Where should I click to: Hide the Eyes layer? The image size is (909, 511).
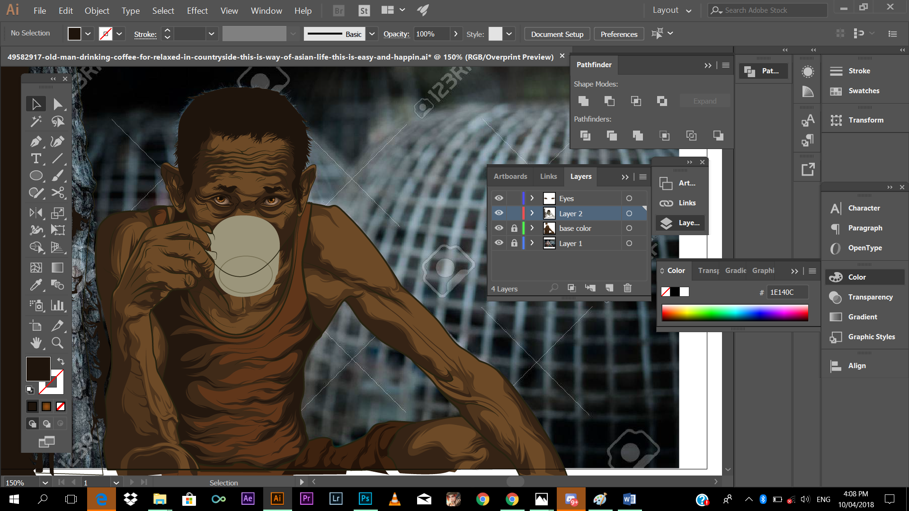(499, 198)
